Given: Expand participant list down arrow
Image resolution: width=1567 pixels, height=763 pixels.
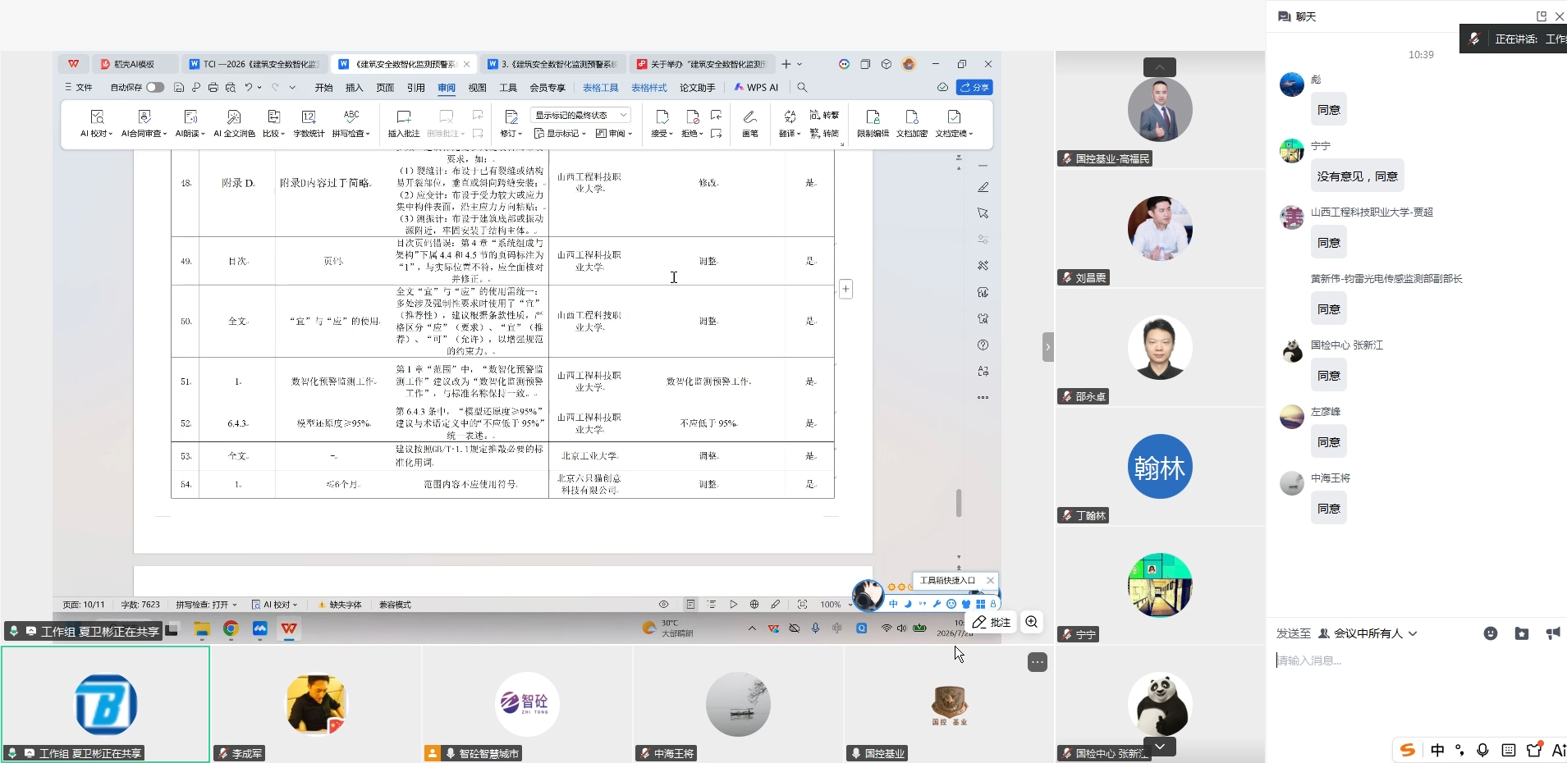Looking at the screenshot, I should click(1160, 747).
